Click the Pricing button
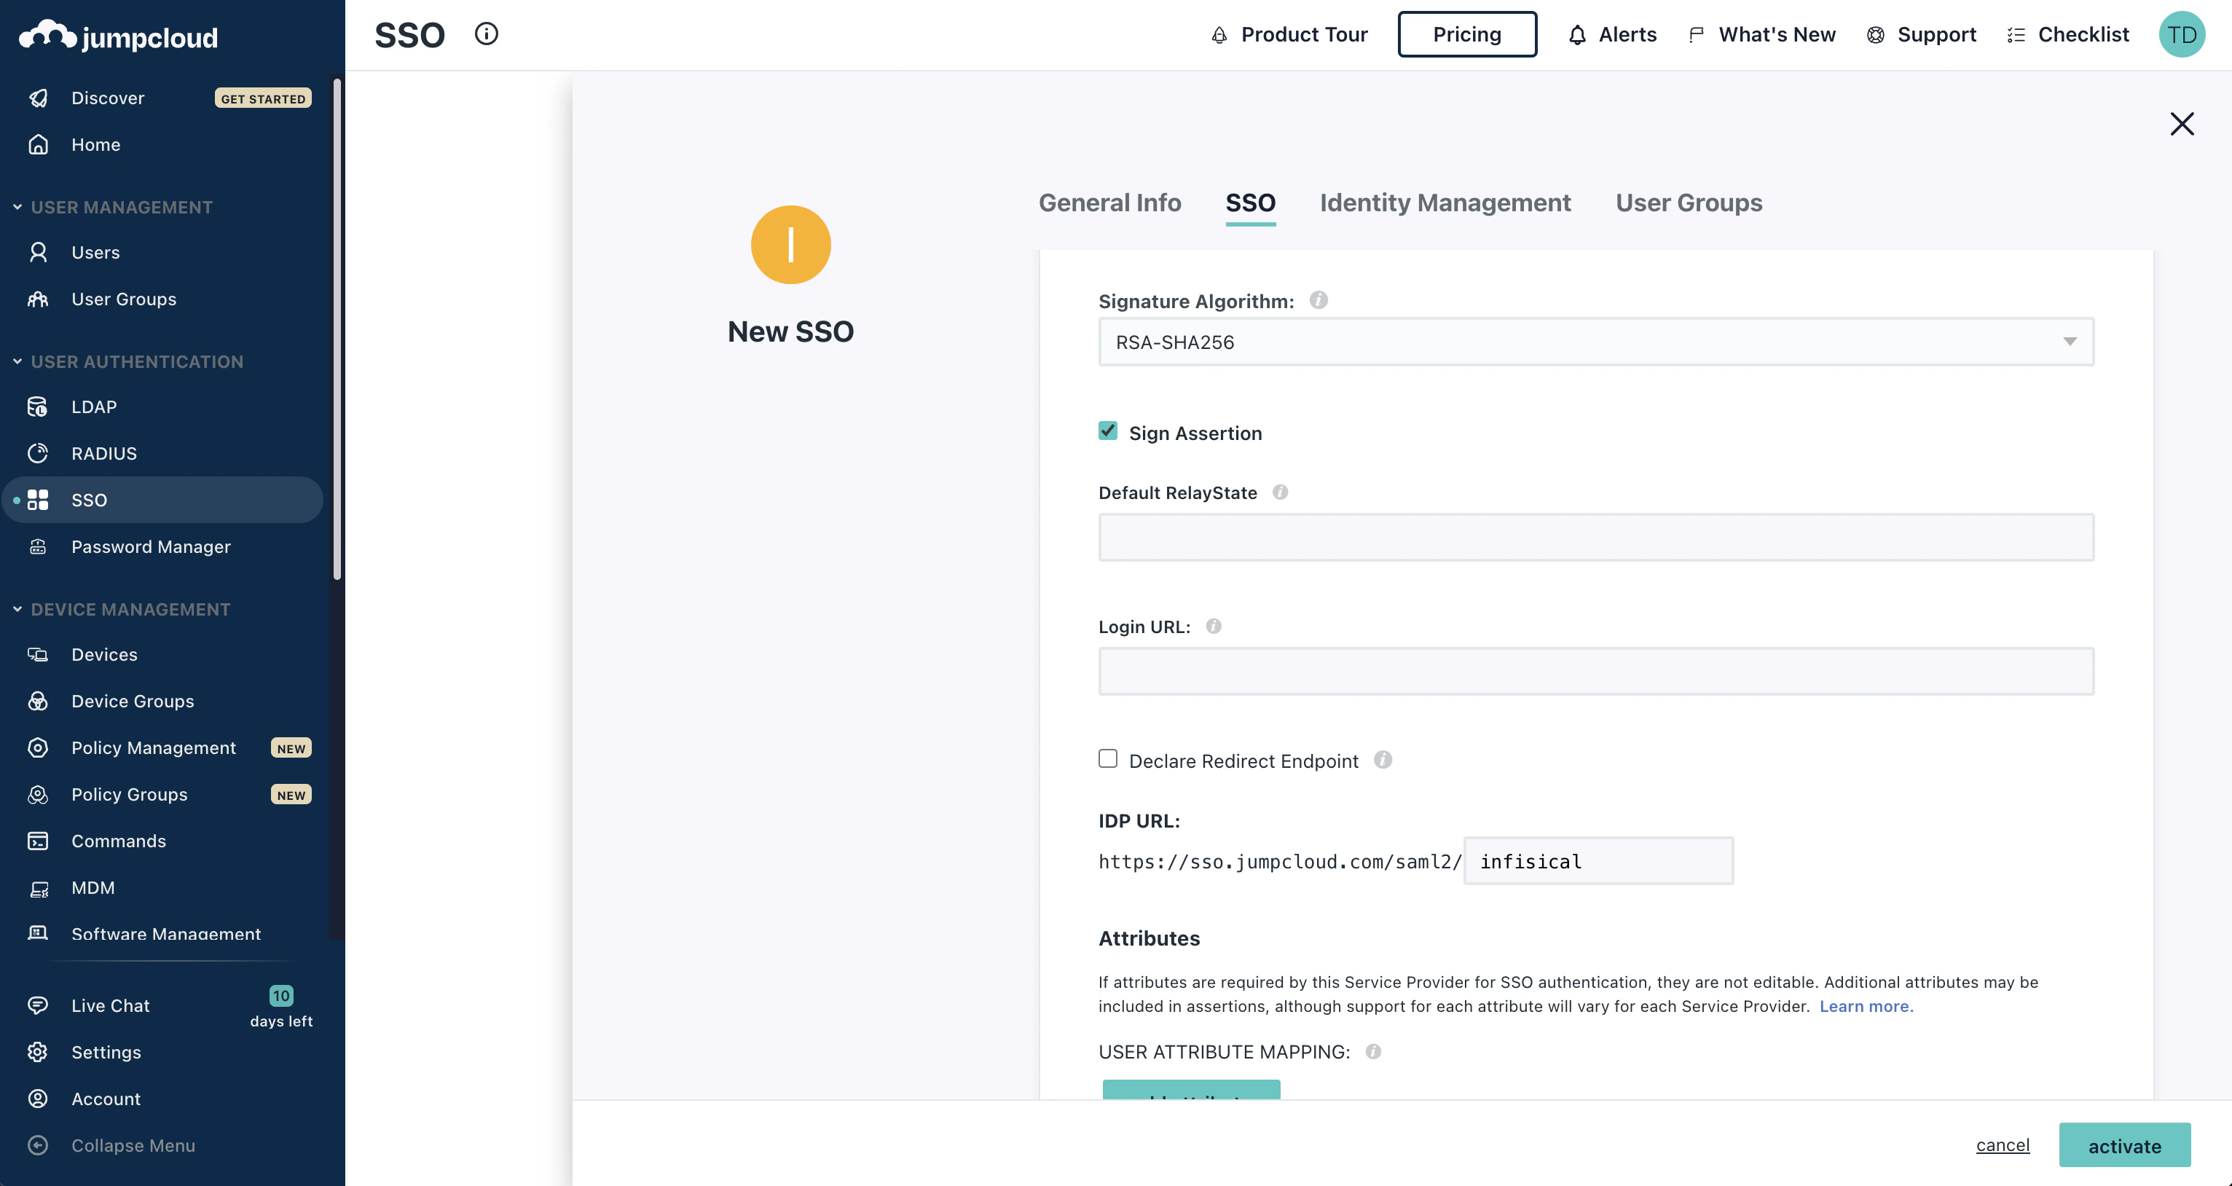Screen dimensions: 2232x1186 (x=1467, y=35)
